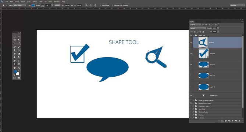Show the Ellipse 2 layer
Viewport: 246px width, 132px height.
(191, 76)
